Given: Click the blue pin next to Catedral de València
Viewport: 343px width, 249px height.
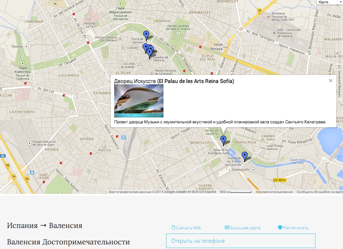Looking at the screenshot, I should coord(149,53).
